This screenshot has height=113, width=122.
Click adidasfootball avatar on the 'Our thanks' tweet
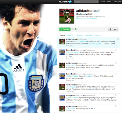click(x=62, y=42)
